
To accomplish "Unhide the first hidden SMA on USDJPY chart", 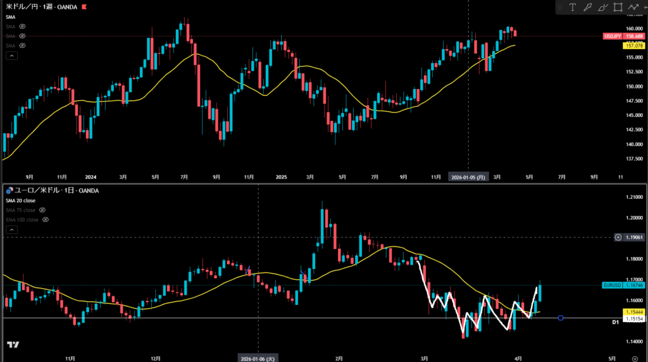I will (22, 27).
